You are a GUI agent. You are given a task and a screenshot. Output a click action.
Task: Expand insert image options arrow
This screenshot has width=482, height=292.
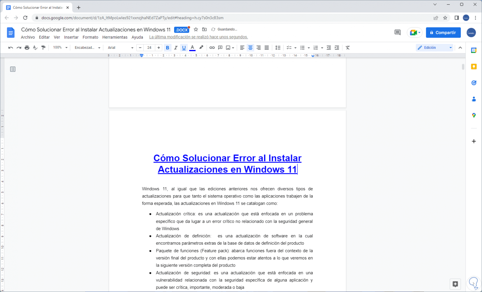coord(233,48)
